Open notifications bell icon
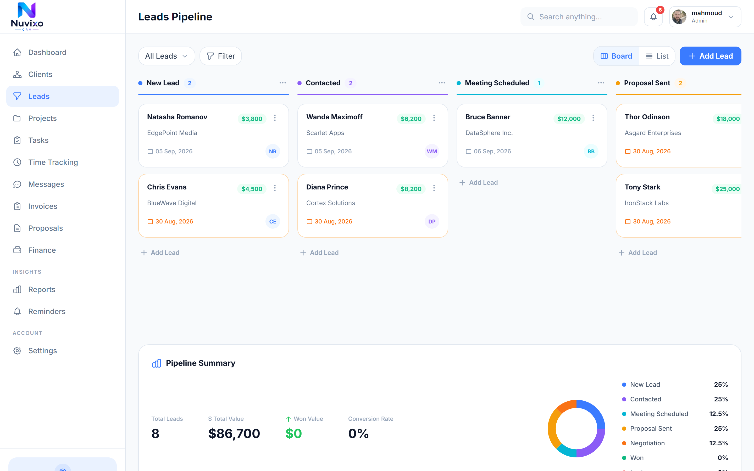 (653, 17)
